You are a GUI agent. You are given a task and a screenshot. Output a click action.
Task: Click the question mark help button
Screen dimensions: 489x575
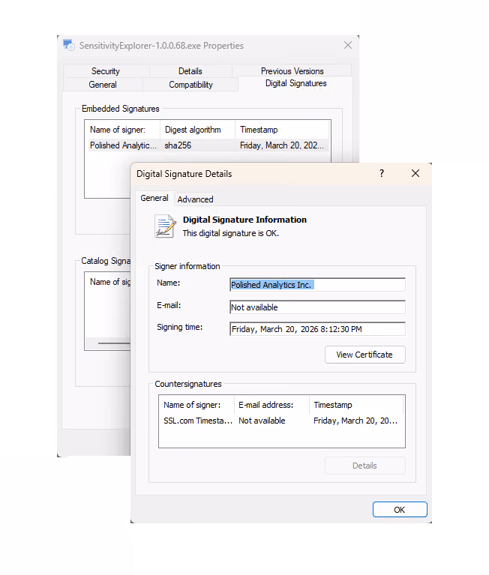382,173
